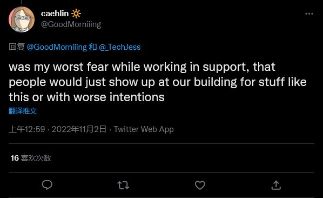Open the share upload arrow icon

point(276,185)
